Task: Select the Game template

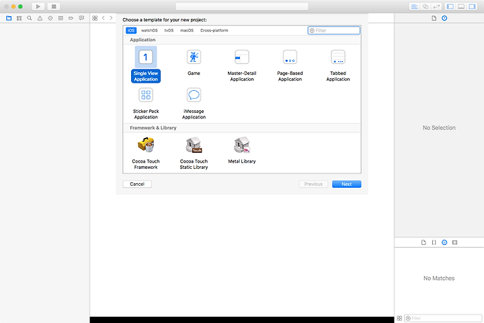Action: pos(194,62)
